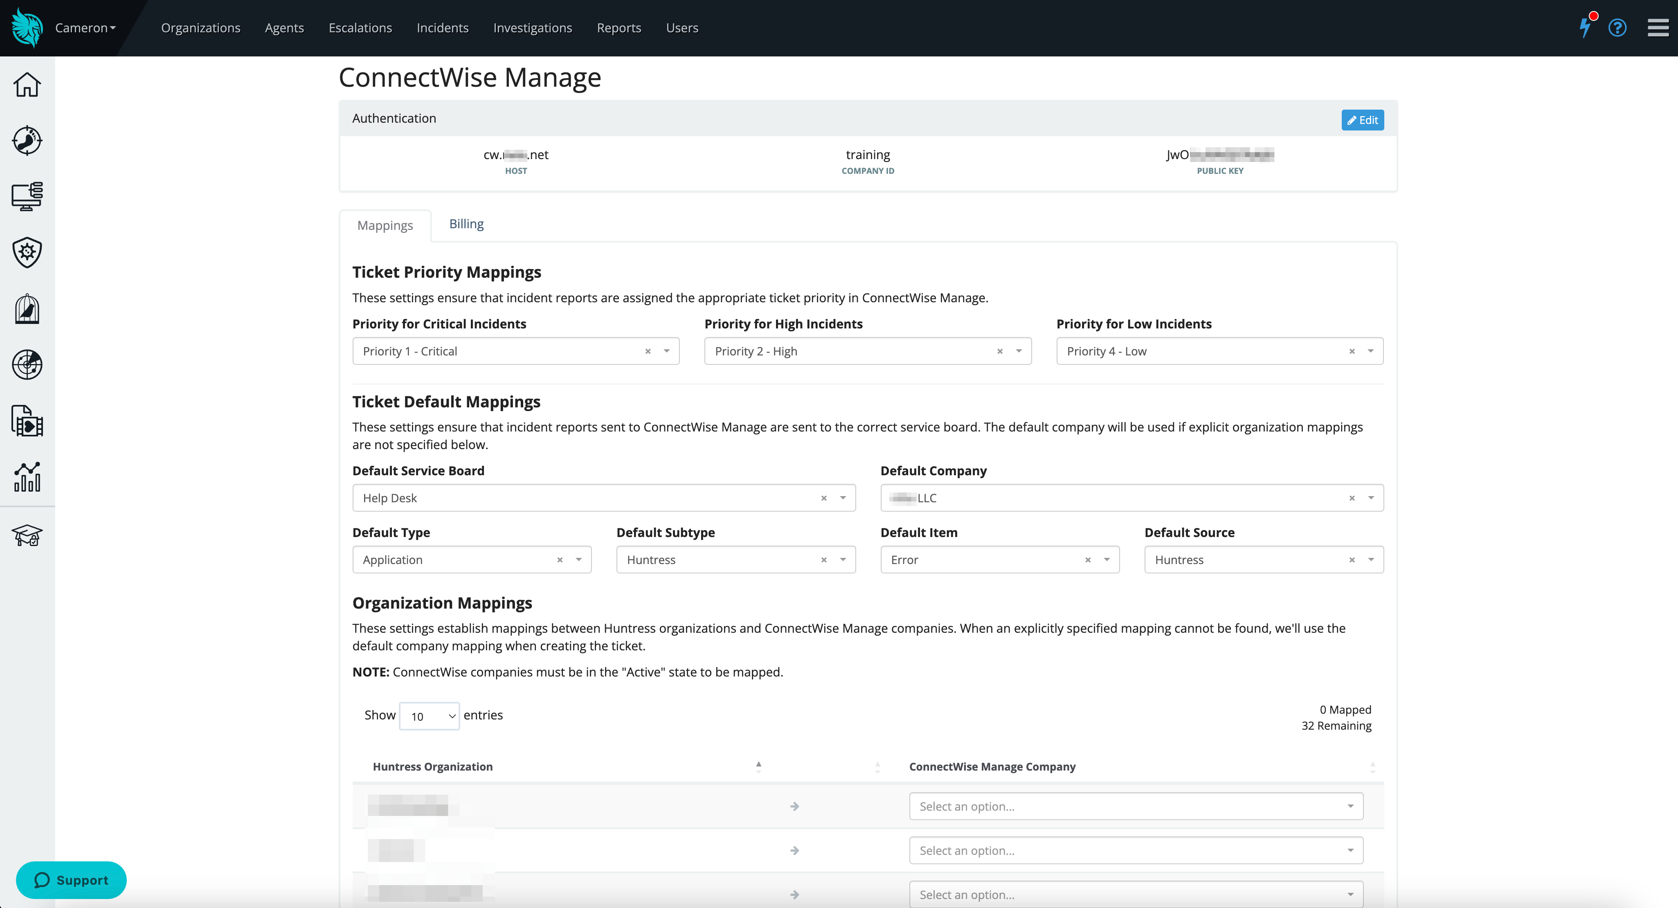Expand the Huntress default subtype dropdown

(x=843, y=560)
